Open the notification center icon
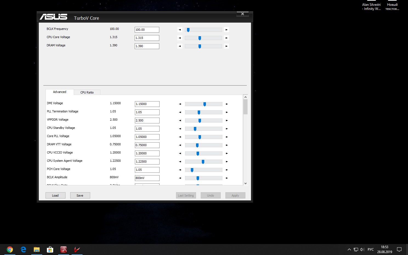The width and height of the screenshot is (408, 255). 399,250
